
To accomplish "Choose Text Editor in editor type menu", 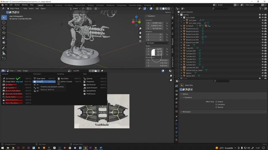I will point(69,79).
